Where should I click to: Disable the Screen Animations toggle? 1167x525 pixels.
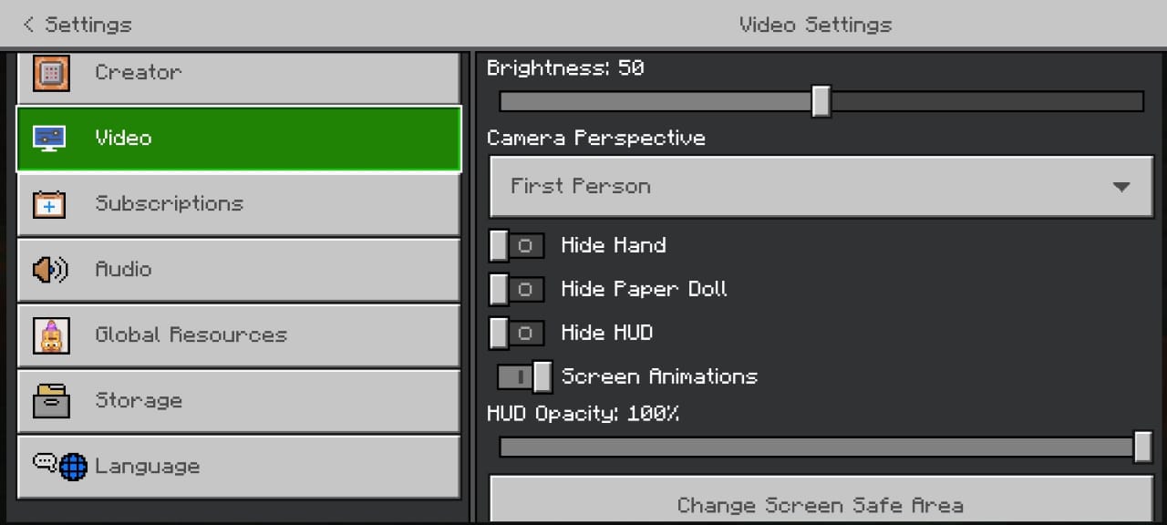point(525,376)
